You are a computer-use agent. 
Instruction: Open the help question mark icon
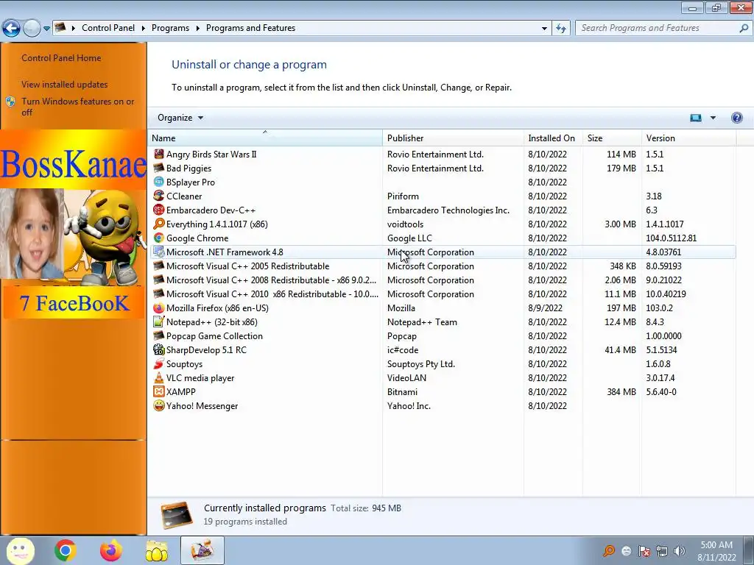[x=736, y=118]
